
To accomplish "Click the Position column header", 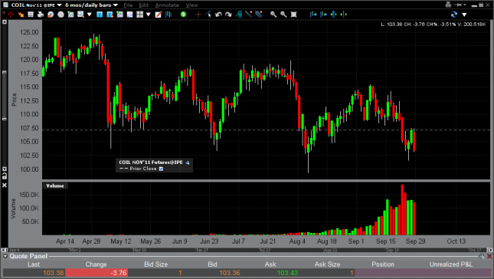I will 383,264.
